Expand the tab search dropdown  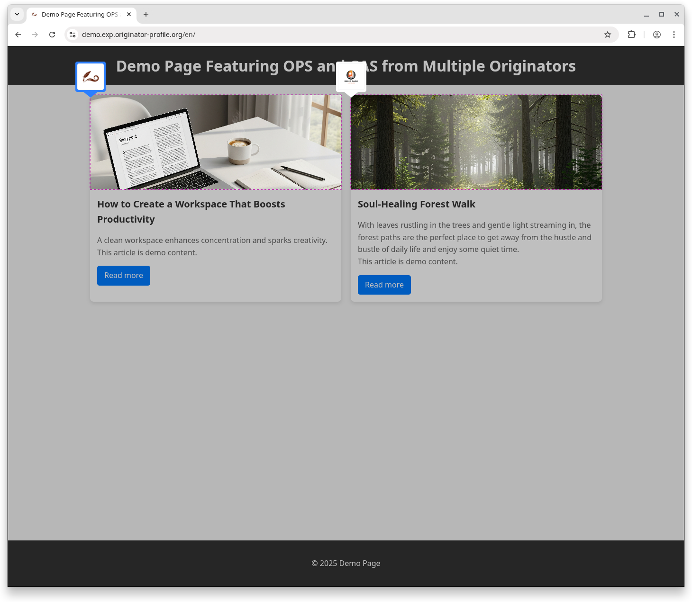17,14
